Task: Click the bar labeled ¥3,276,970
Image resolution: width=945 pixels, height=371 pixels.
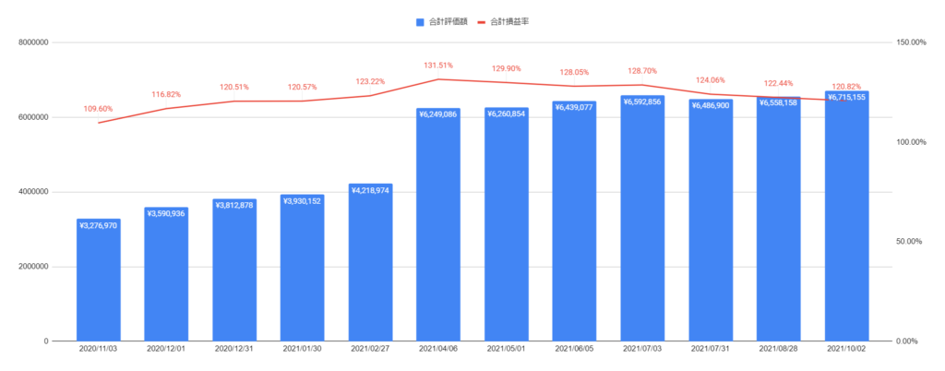Action: click(99, 280)
